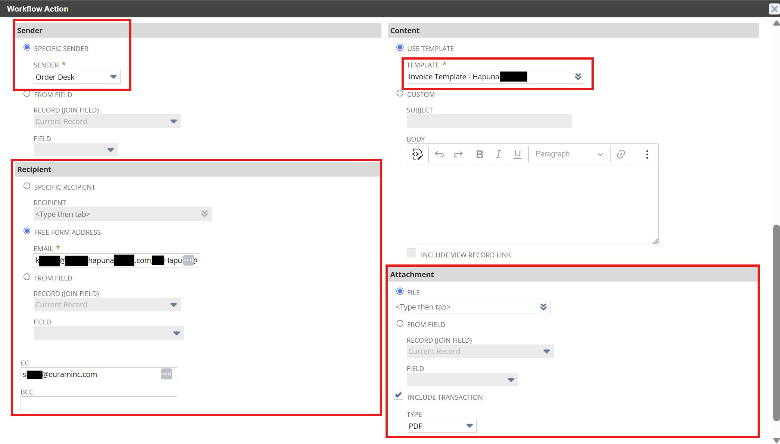Open the Template dropdown for Invoice Template
This screenshot has width=780, height=444.
pyautogui.click(x=496, y=77)
